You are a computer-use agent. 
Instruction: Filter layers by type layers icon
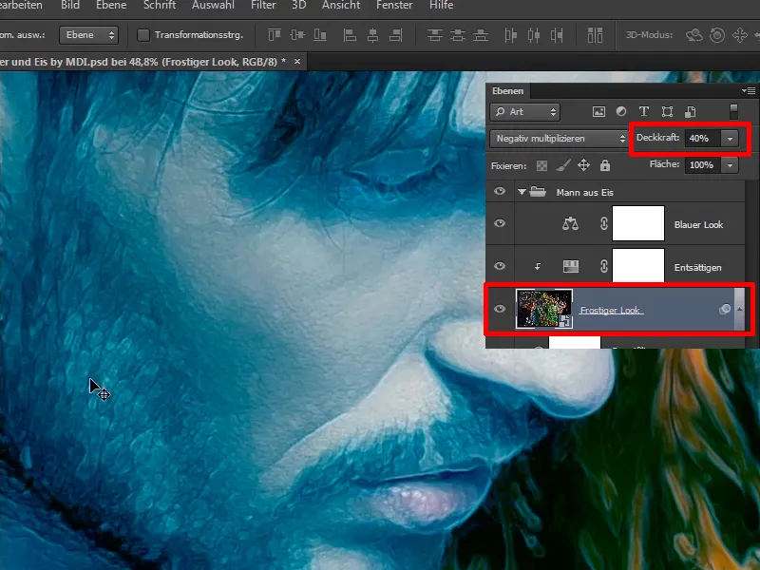tap(644, 111)
